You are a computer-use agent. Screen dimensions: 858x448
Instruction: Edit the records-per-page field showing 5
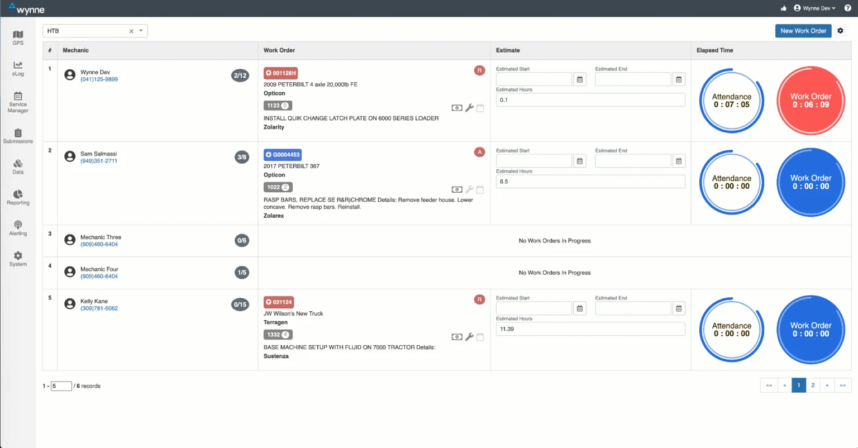(61, 386)
